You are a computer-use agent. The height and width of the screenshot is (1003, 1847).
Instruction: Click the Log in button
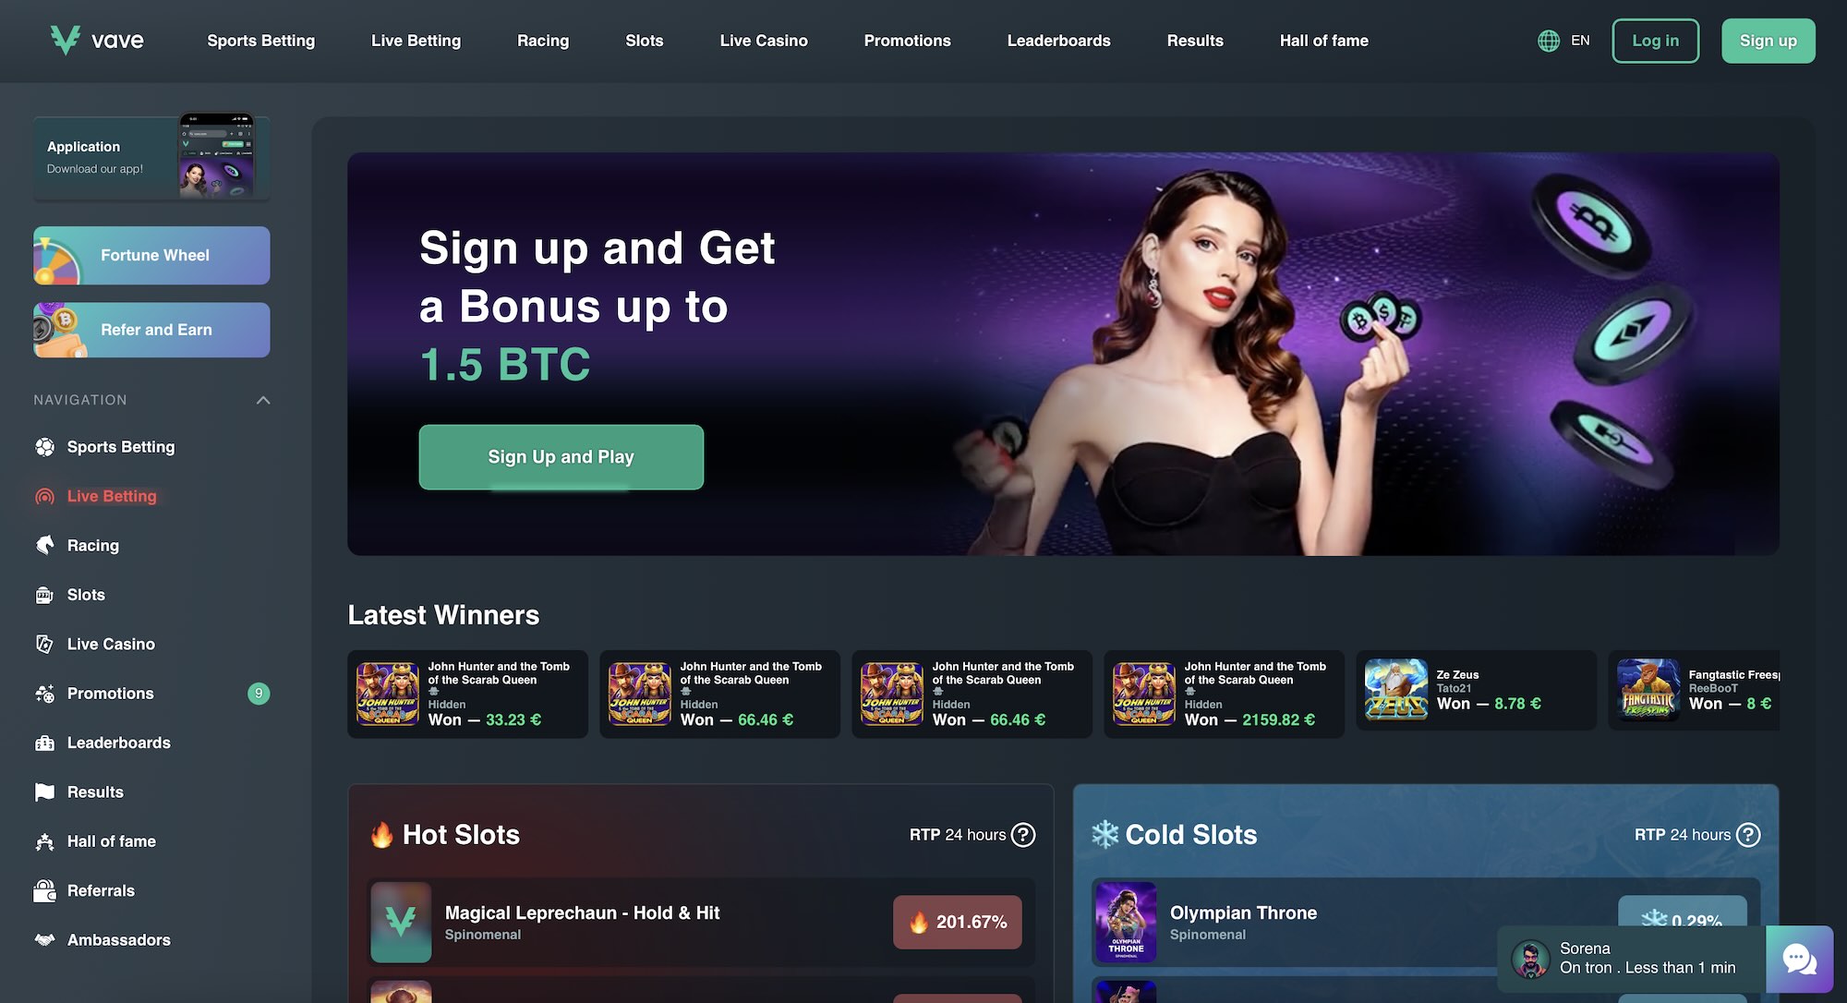(1655, 41)
